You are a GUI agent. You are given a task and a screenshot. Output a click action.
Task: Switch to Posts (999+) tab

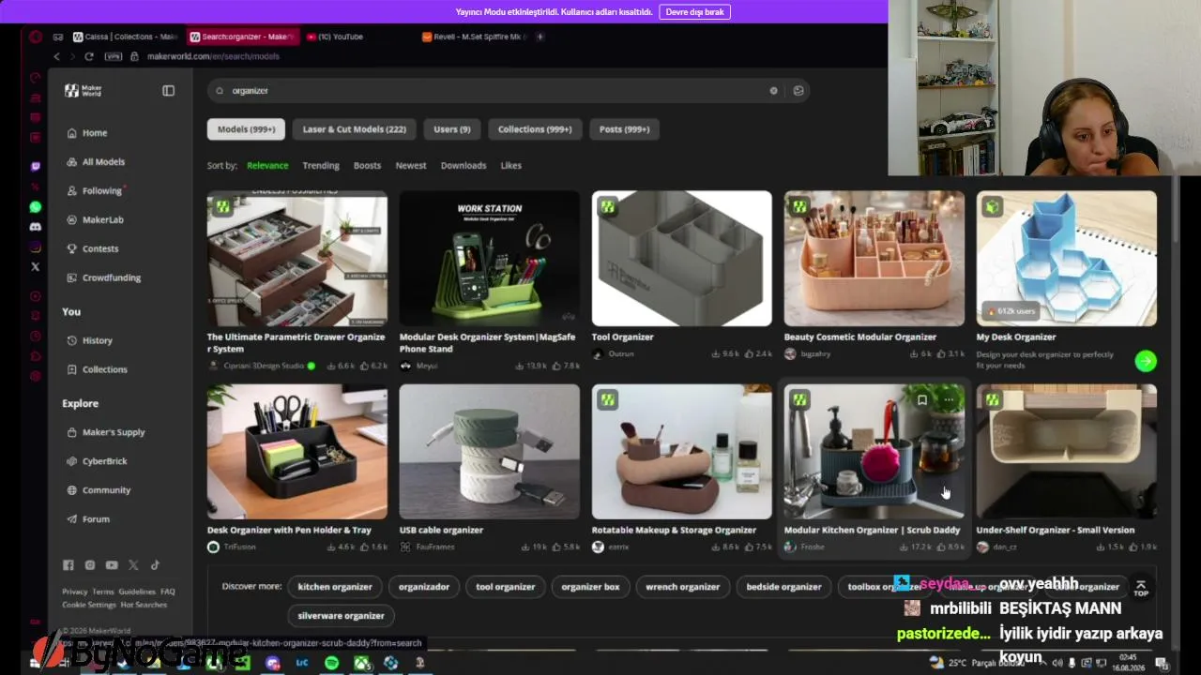[x=624, y=129]
